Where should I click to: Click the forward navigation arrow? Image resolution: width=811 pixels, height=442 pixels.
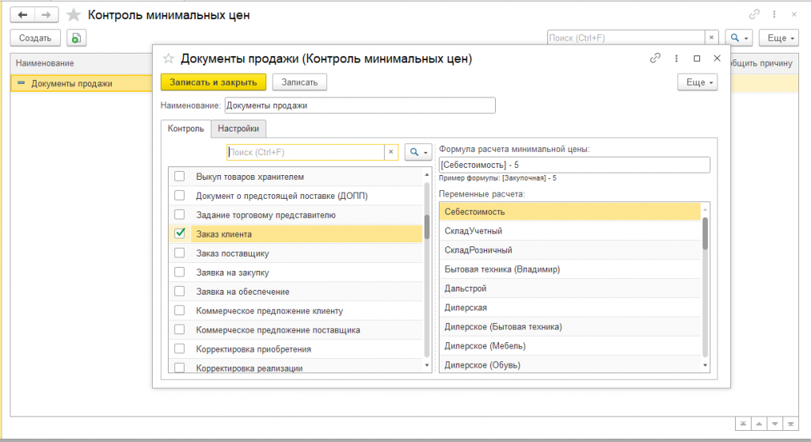click(x=46, y=15)
